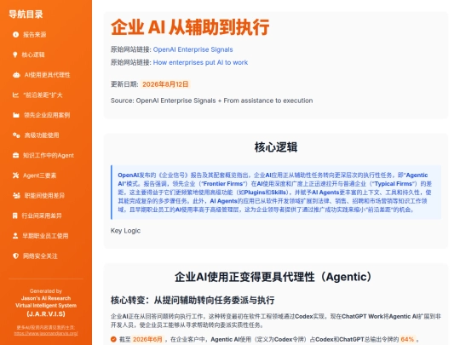Click the orange checkmark bullet before 截至2026年6月

(x=113, y=339)
